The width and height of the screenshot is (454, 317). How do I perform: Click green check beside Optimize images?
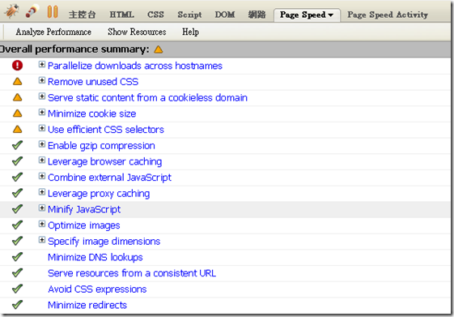click(x=17, y=225)
